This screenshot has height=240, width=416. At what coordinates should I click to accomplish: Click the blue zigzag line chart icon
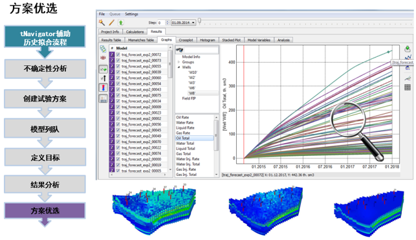pyautogui.click(x=408, y=58)
